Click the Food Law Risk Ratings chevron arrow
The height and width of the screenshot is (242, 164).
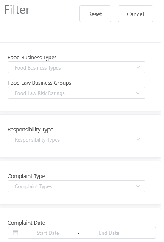138,93
